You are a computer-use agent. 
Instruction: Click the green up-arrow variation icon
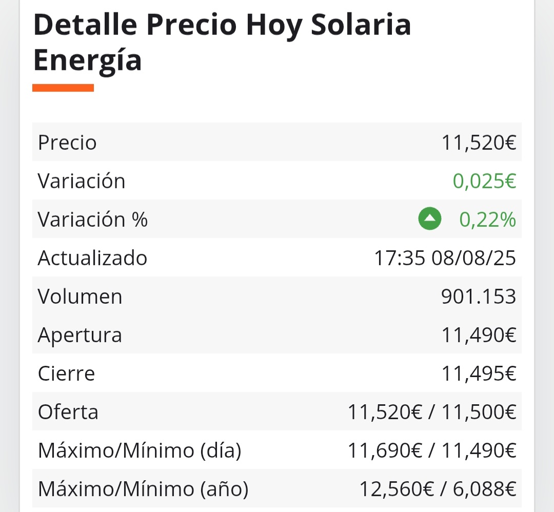[430, 219]
